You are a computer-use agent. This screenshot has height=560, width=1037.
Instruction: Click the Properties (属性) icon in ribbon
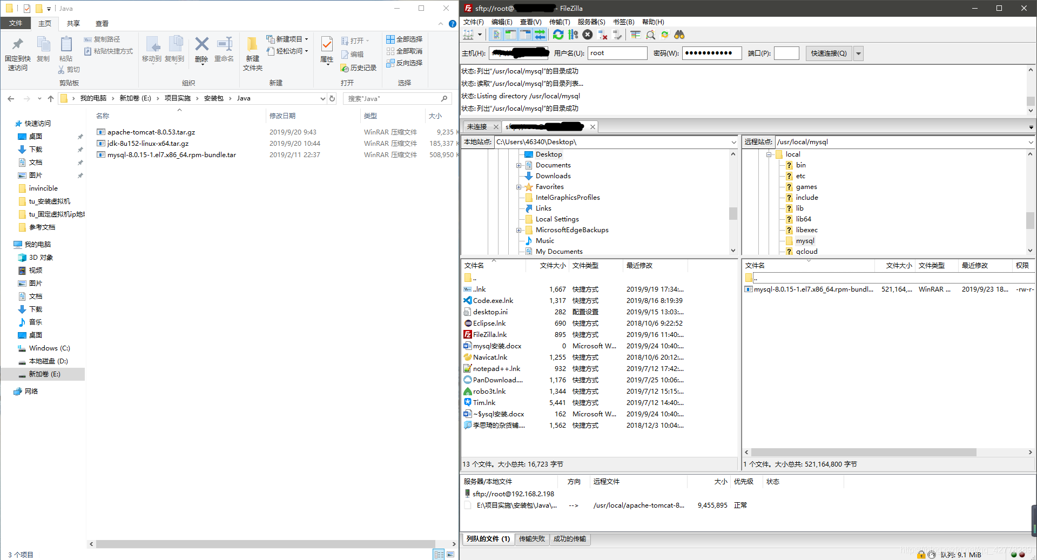click(x=327, y=50)
